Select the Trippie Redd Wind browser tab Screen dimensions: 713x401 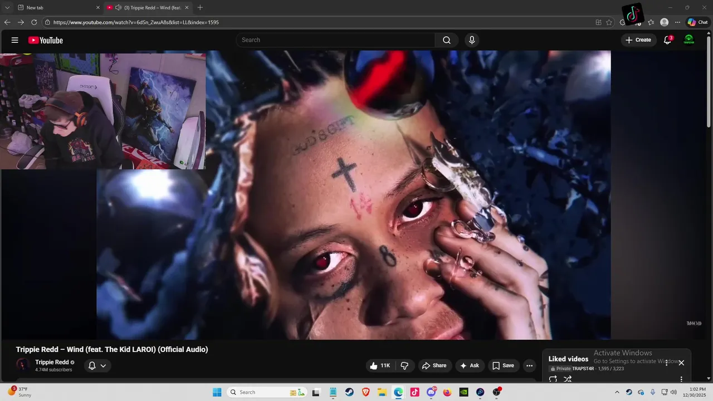[148, 8]
